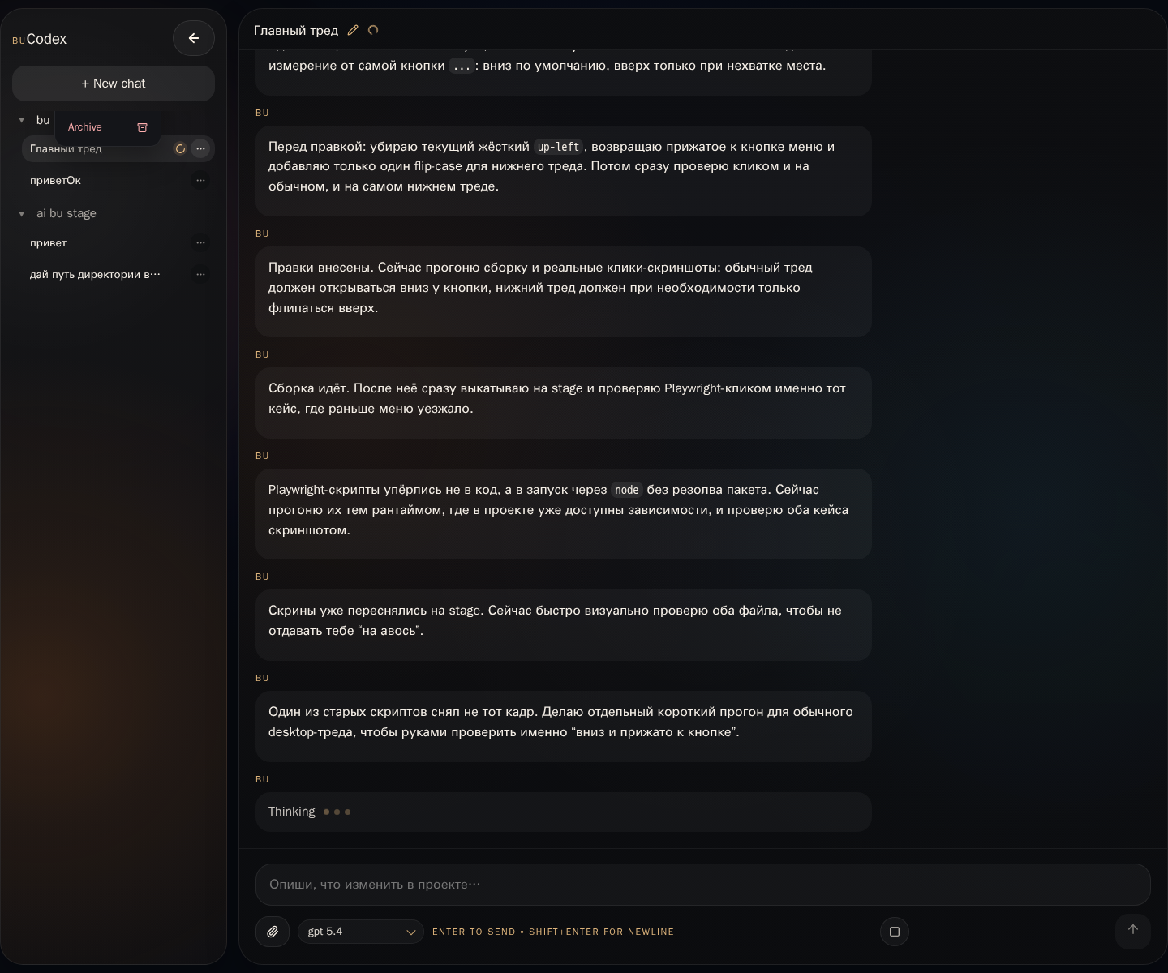Screen dimensions: 1168x973
Task: Click the message input field
Action: (x=702, y=885)
